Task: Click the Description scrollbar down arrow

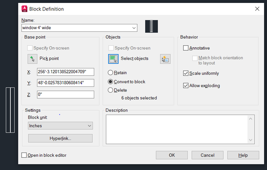Action: tap(251, 140)
